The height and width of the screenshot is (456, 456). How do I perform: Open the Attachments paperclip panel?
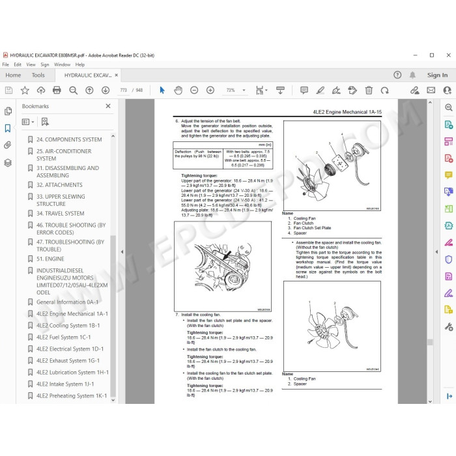[x=8, y=145]
